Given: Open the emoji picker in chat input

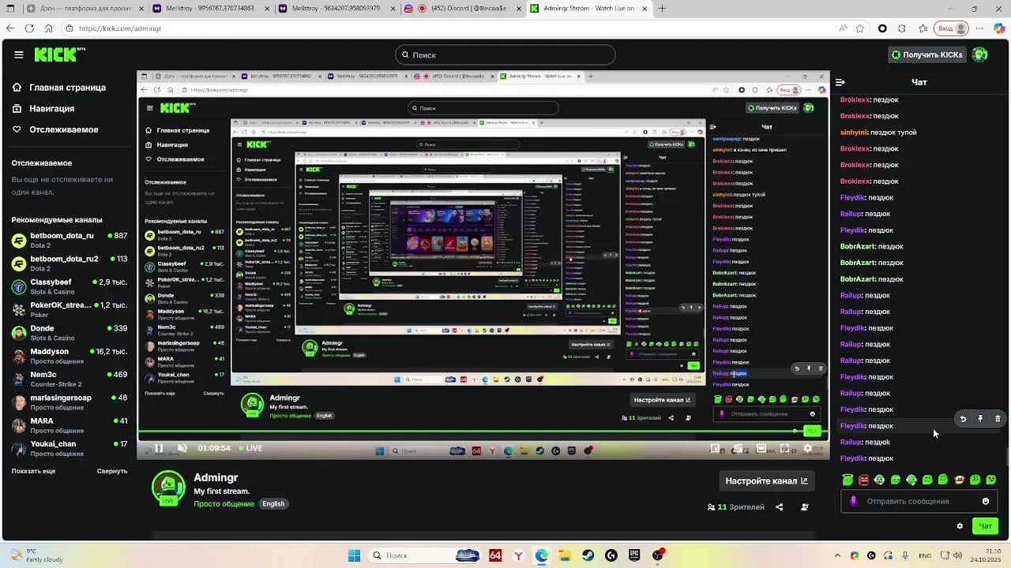Looking at the screenshot, I should tap(986, 501).
